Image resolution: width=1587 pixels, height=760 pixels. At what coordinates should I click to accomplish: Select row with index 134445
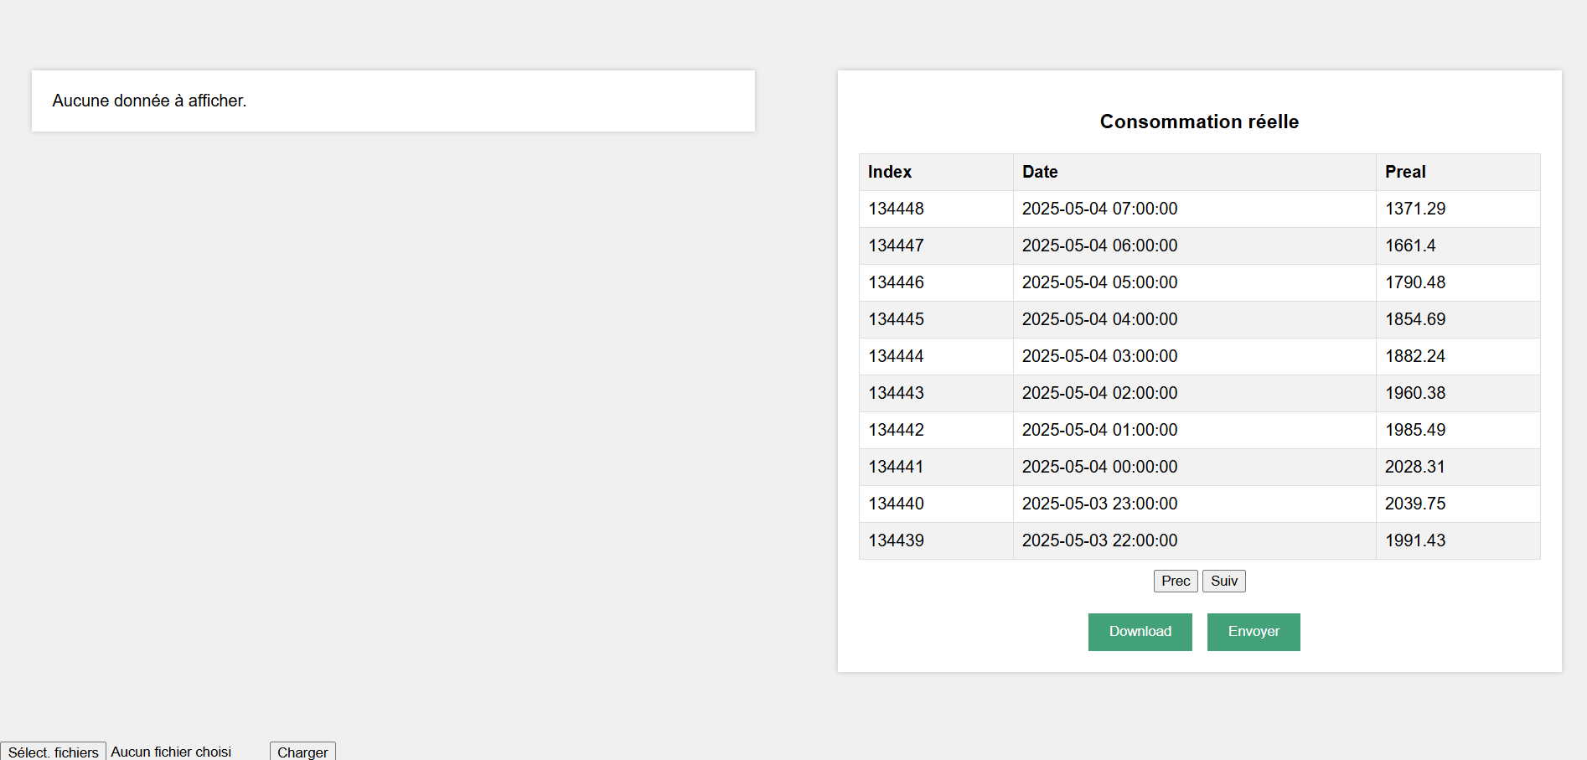(x=896, y=319)
